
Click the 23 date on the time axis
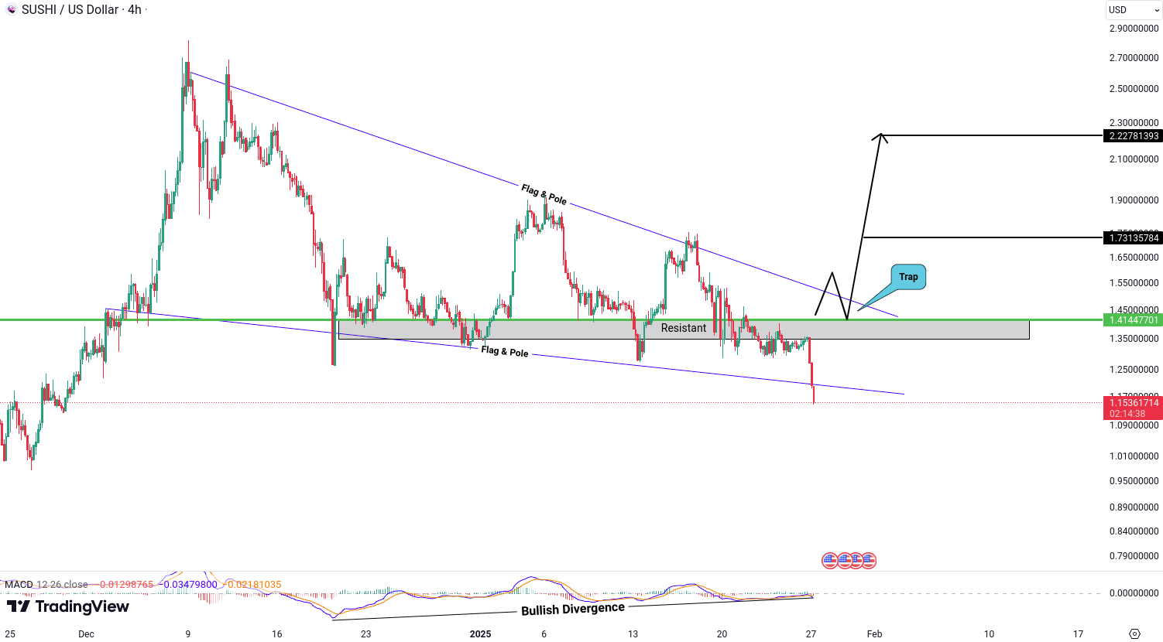365,634
